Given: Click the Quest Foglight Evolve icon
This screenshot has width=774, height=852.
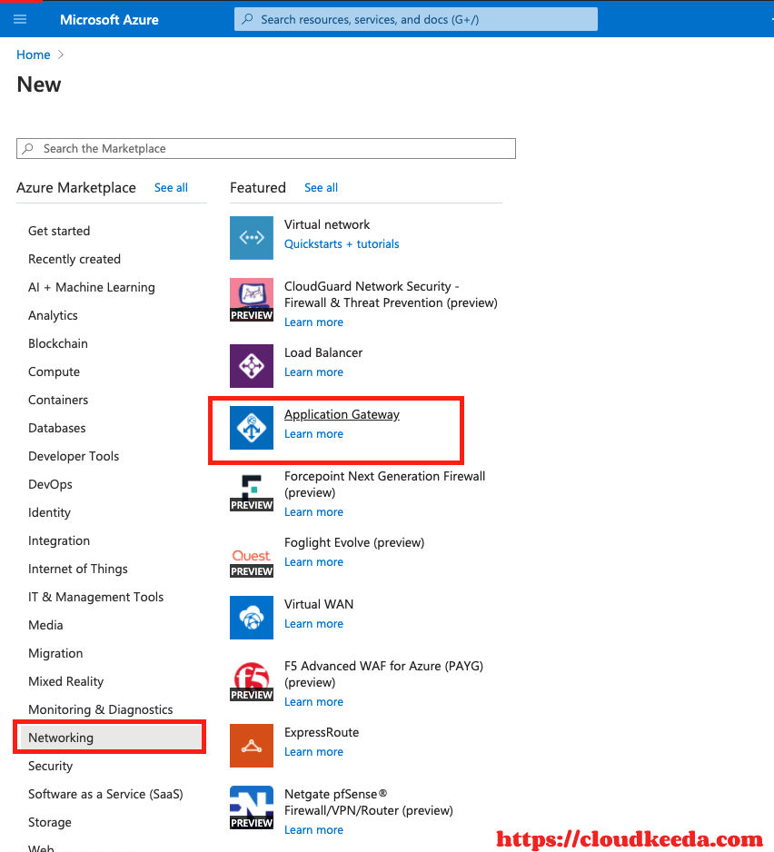Looking at the screenshot, I should [x=251, y=562].
